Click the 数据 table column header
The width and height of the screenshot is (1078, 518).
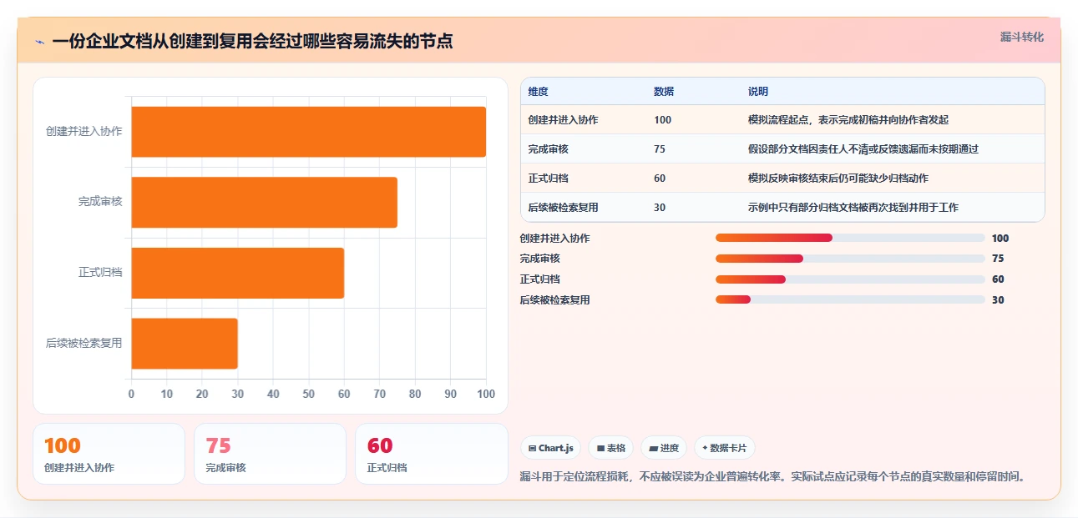click(x=664, y=92)
